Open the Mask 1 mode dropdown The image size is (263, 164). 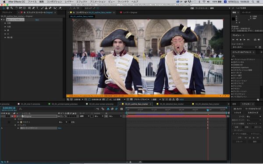click(x=63, y=122)
